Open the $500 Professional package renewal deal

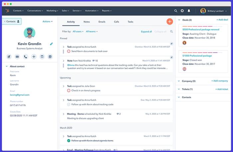coord(201,29)
